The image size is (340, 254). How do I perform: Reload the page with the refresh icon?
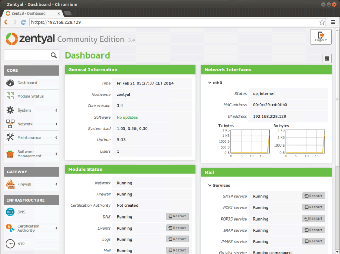23,22
